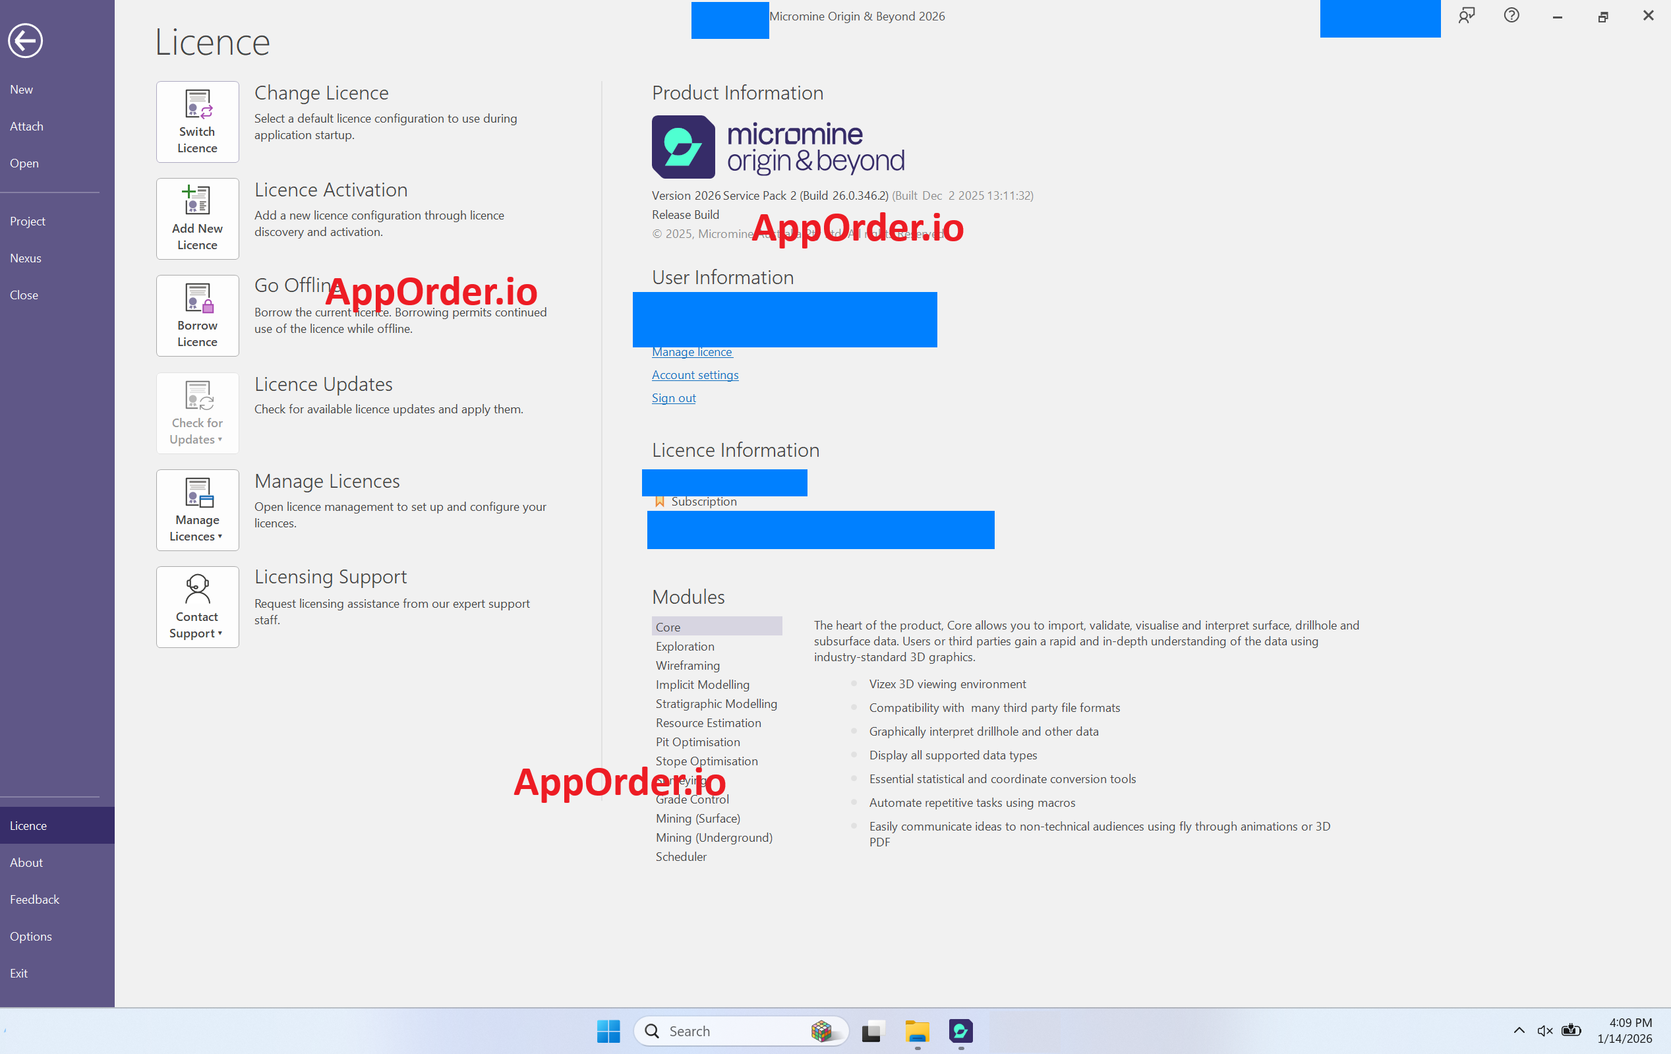Open the Switch Licence button

tap(197, 122)
